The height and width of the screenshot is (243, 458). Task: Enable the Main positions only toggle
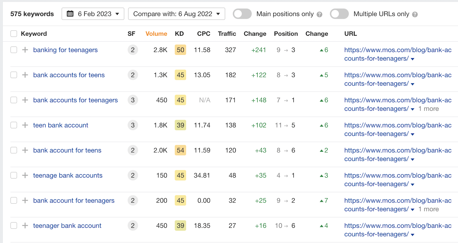point(242,14)
